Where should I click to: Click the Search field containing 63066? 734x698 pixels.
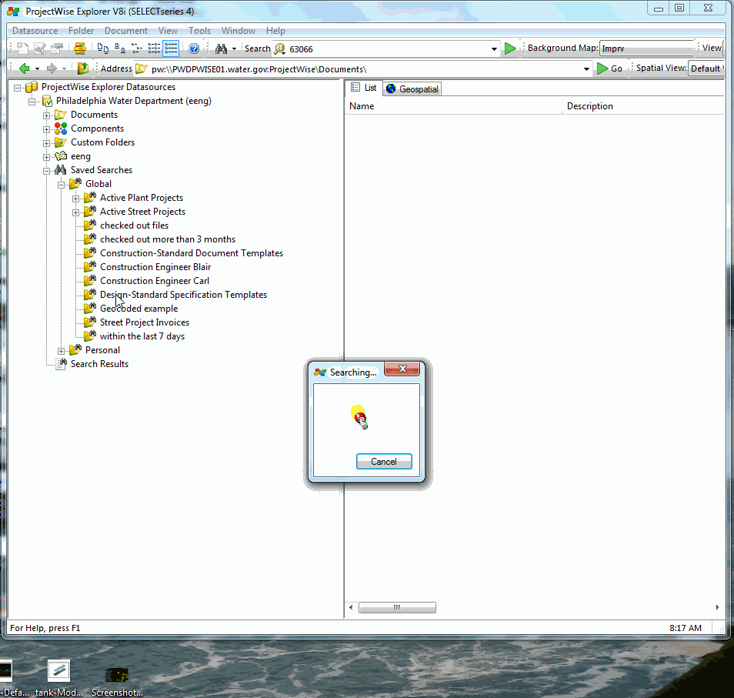click(388, 49)
